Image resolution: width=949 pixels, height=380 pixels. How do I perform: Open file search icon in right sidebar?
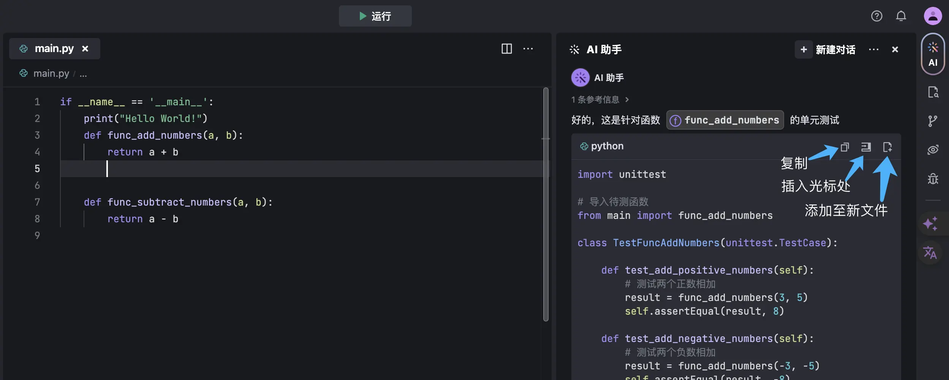click(x=933, y=92)
